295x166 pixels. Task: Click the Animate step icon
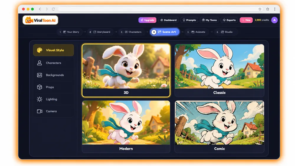[193, 32]
